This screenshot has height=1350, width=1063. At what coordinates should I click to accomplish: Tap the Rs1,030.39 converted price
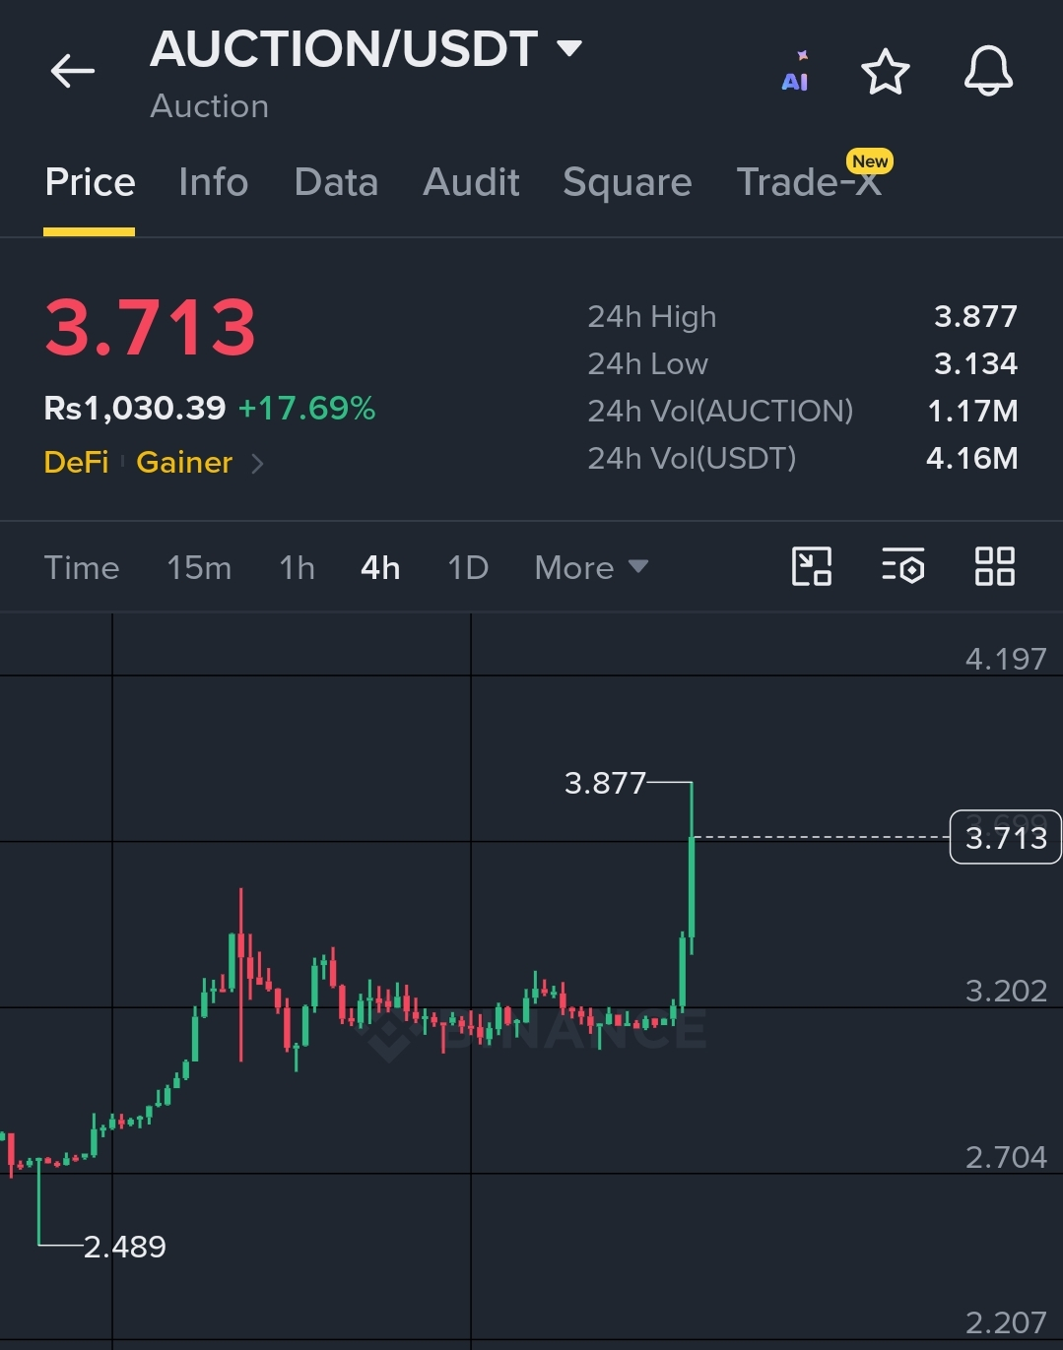tap(135, 408)
